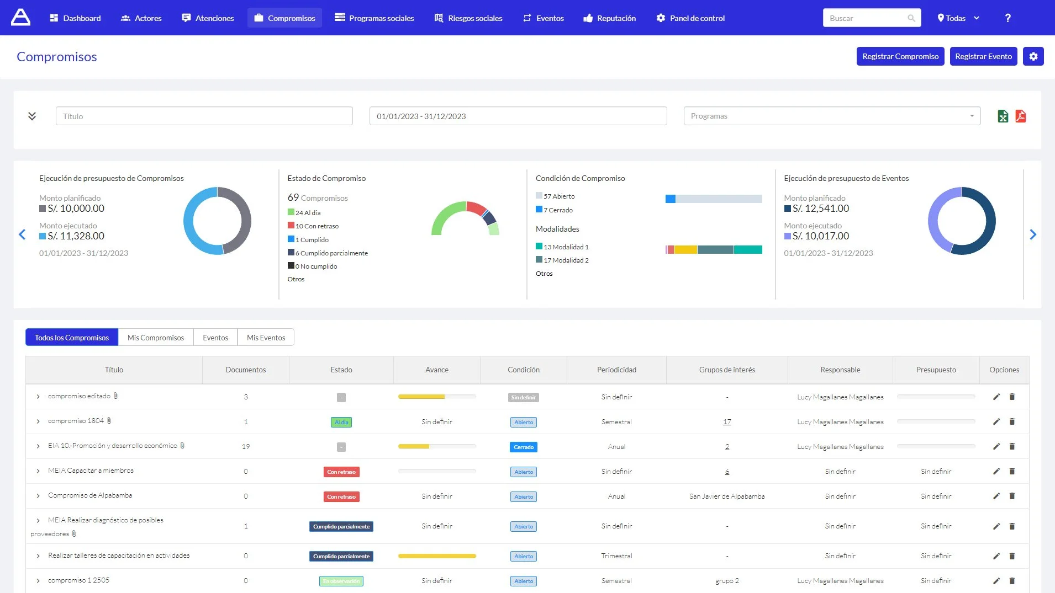Switch to Mis Compromisos tab

tap(156, 338)
